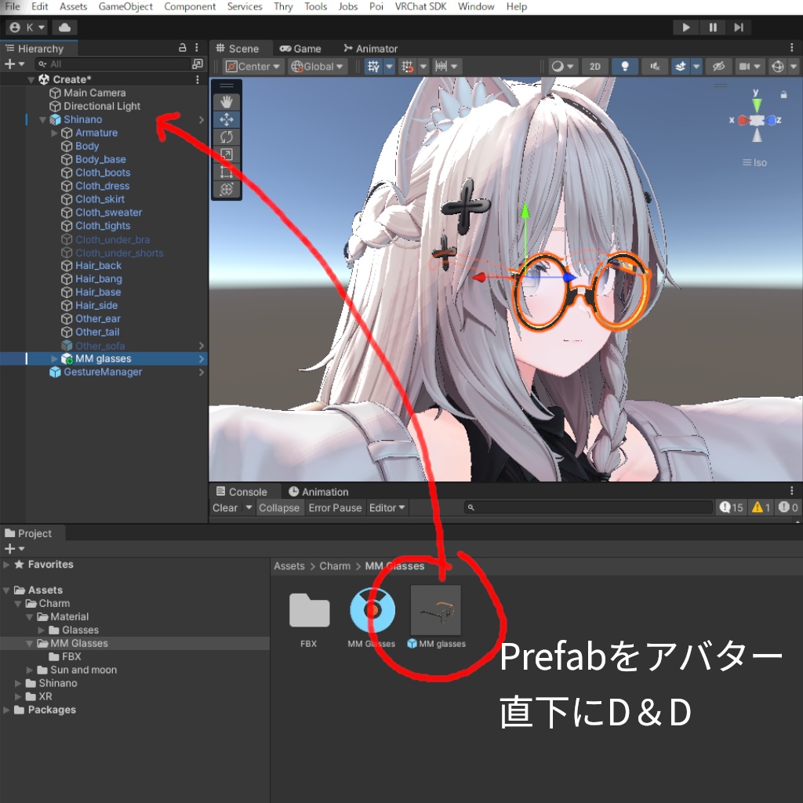Open the shading mode dropdown
803x803 pixels.
pos(561,66)
